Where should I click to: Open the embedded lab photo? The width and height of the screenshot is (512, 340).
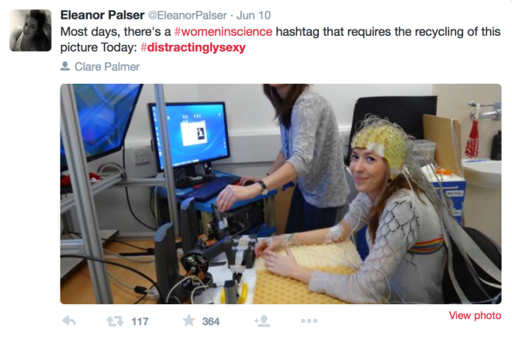point(281,194)
